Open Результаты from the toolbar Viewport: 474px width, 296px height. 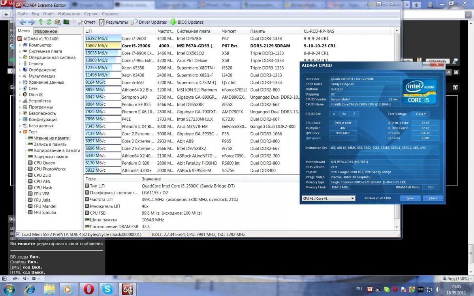pos(113,22)
